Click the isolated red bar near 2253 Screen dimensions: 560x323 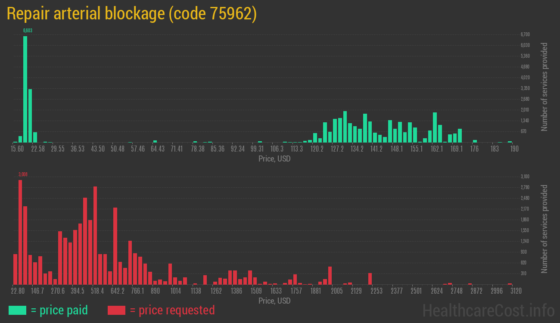pos(370,279)
